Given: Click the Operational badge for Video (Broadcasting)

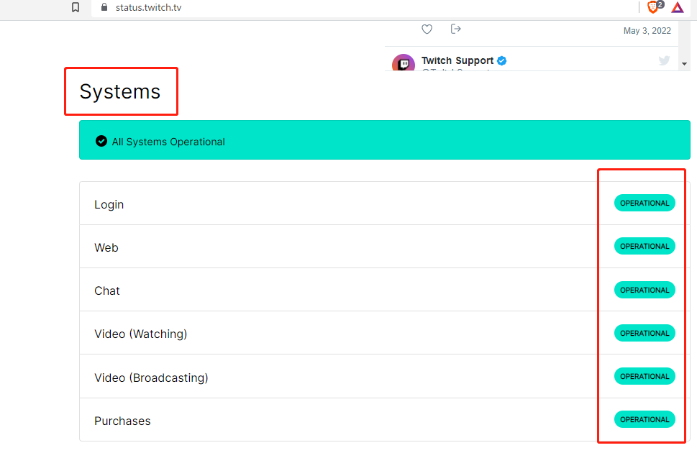Looking at the screenshot, I should 644,376.
